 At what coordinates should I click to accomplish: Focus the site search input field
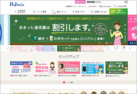113,2
